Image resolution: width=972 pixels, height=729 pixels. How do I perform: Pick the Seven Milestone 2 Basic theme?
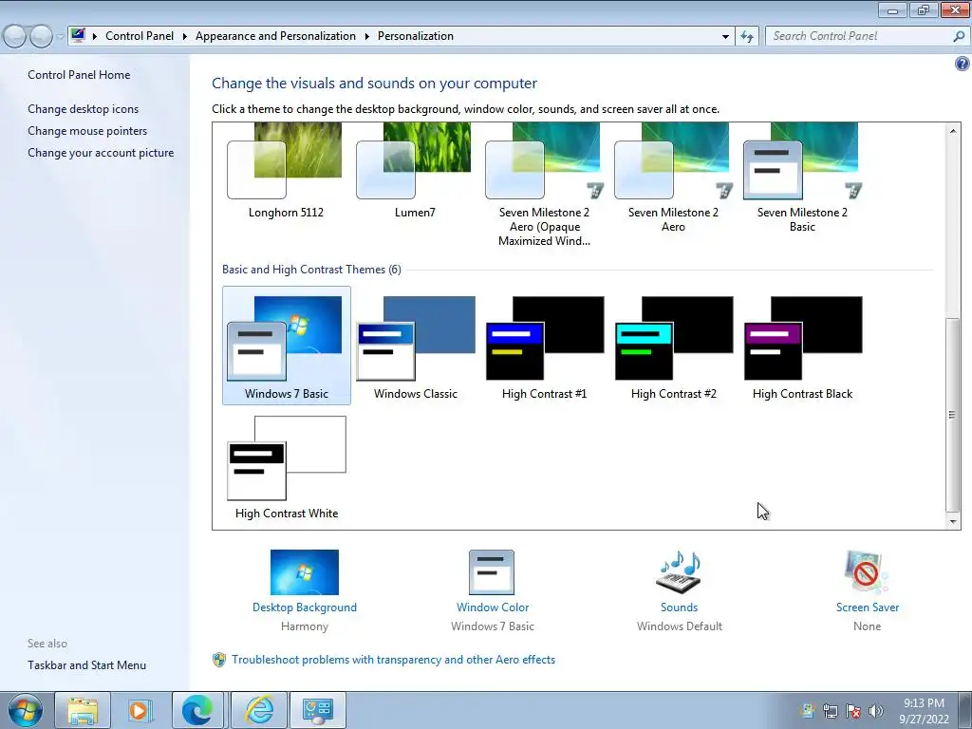pyautogui.click(x=801, y=178)
